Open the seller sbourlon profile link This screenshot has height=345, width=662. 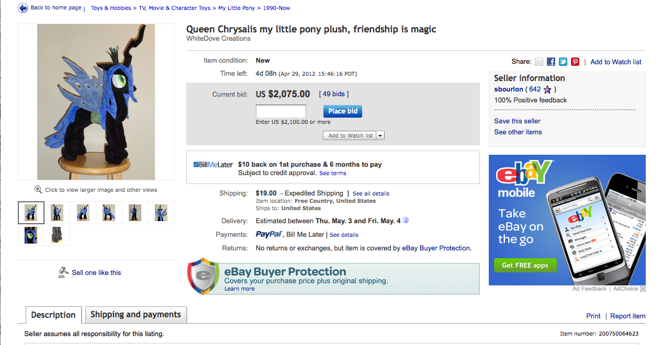[x=509, y=89]
